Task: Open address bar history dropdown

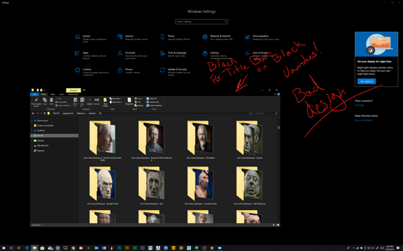Action: pyautogui.click(x=248, y=113)
